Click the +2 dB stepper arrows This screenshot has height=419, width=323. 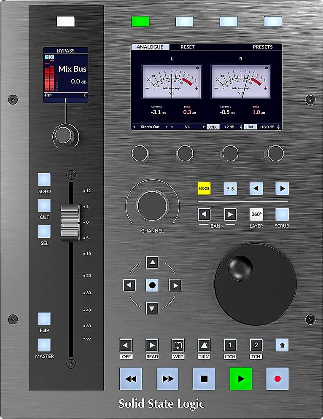pos(241,127)
